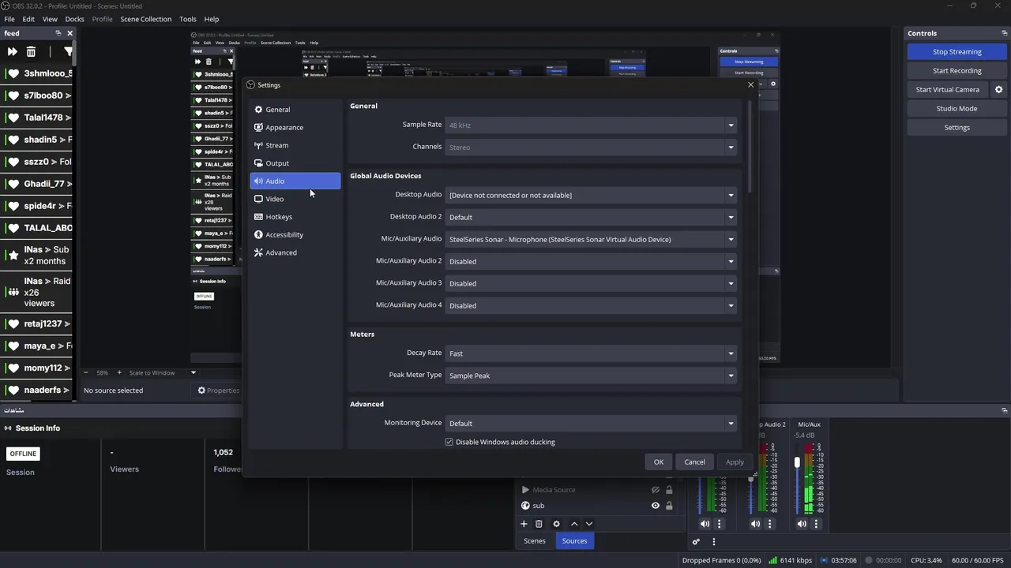Open the Decay Rate dropdown
1011x568 pixels.
click(x=591, y=353)
